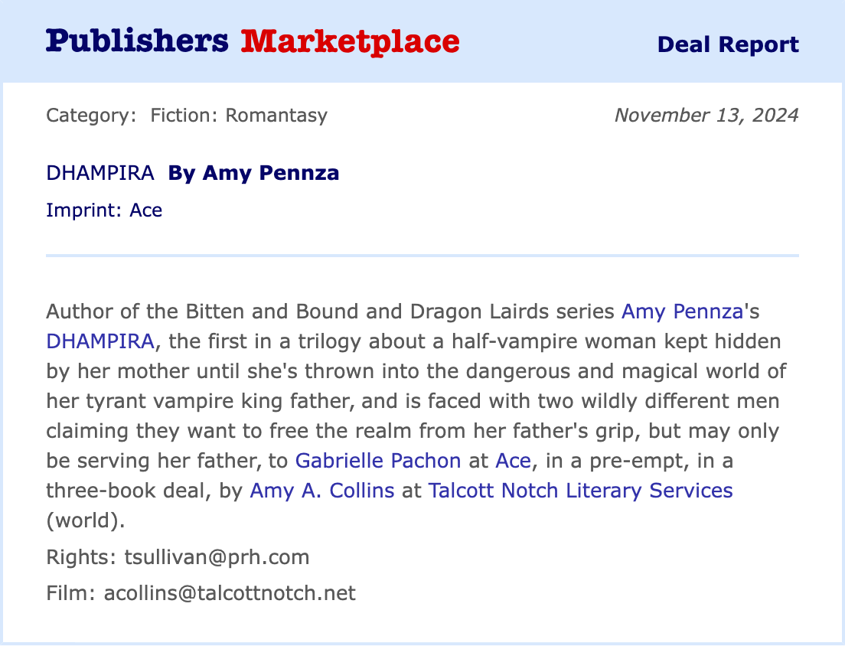Open the DHAMPIRA title in the header
This screenshot has width=845, height=646.
pos(100,173)
